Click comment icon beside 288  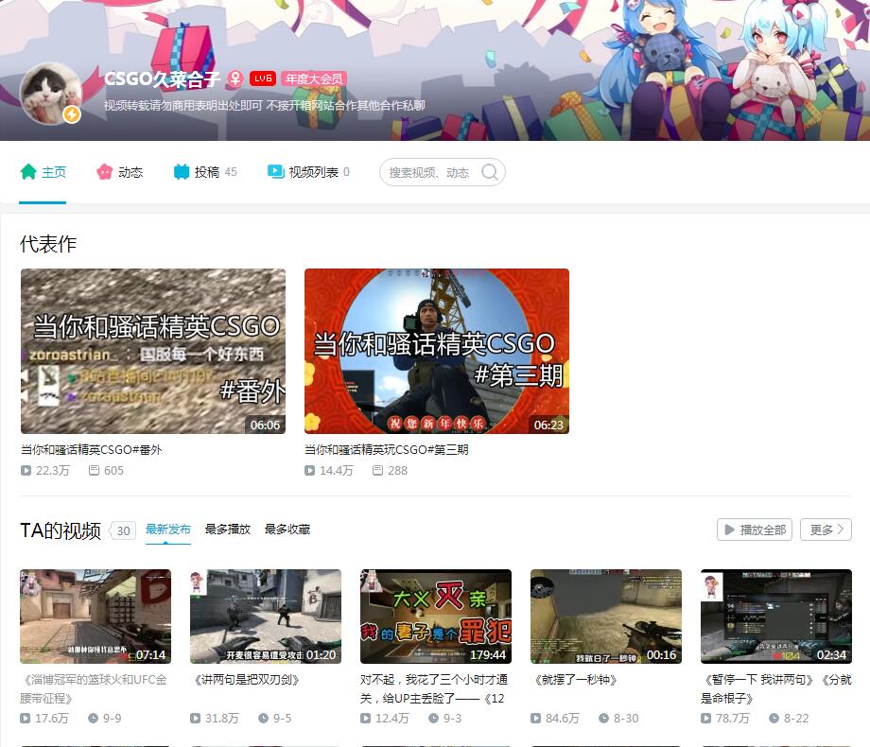378,471
